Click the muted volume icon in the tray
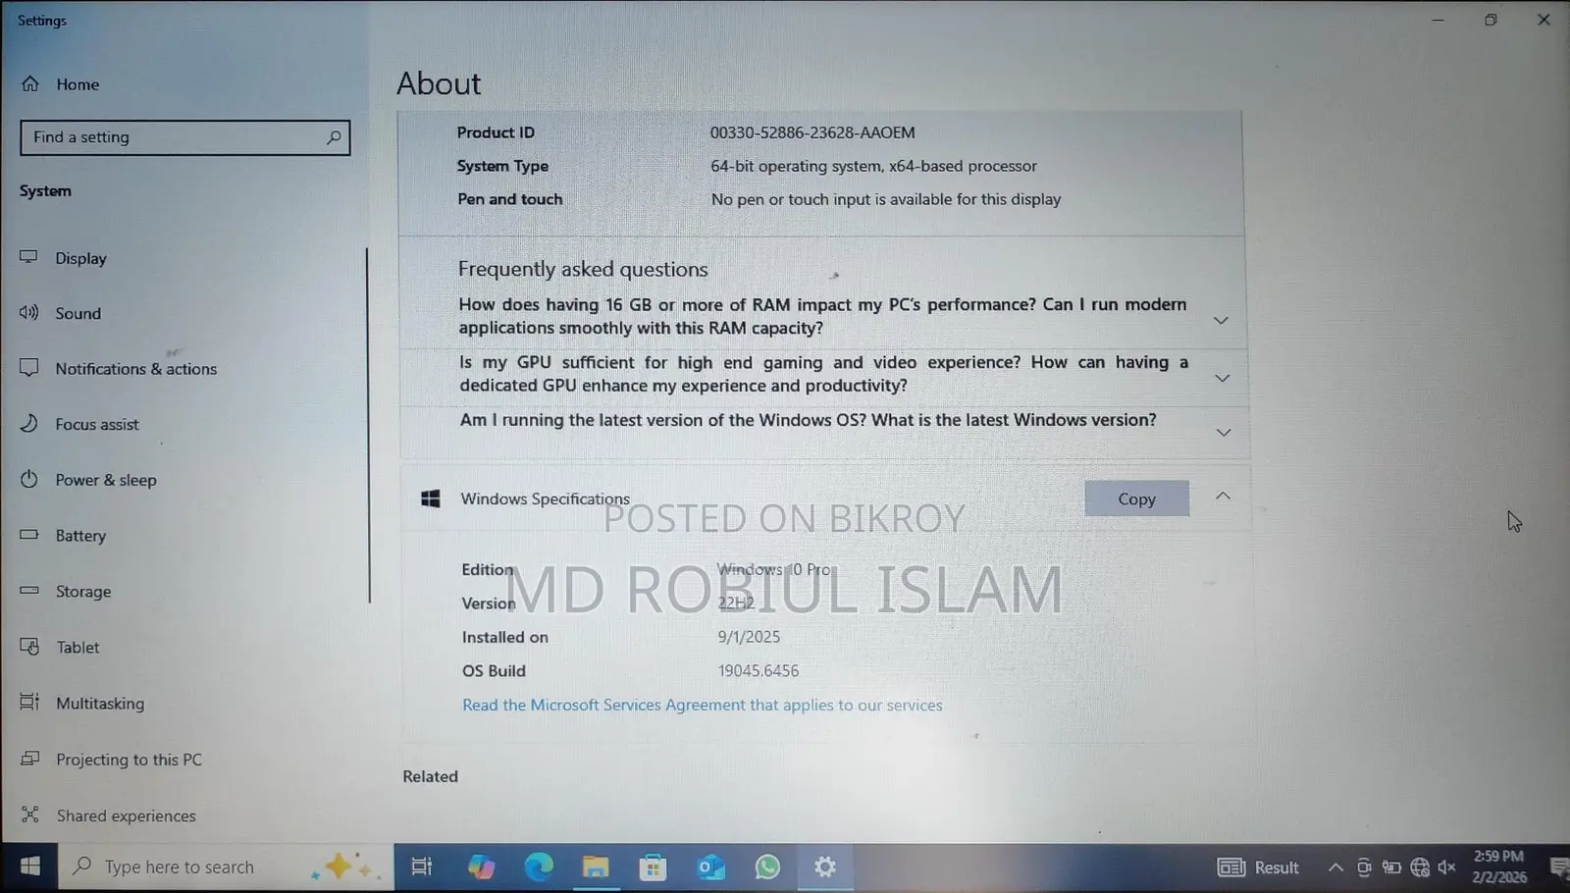Image resolution: width=1570 pixels, height=893 pixels. pos(1446,867)
